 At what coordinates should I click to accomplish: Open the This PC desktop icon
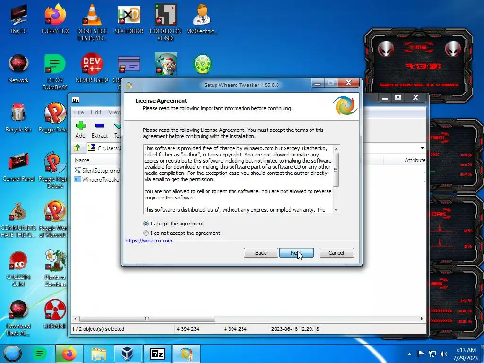pos(18,19)
